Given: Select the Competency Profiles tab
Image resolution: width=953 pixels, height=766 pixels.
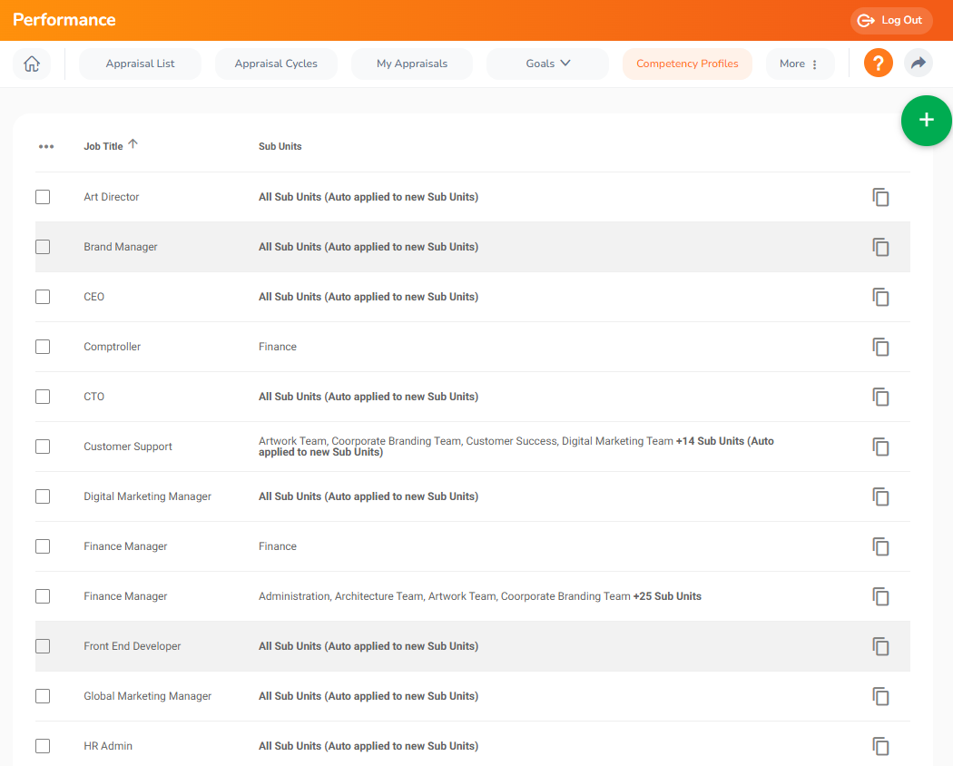Looking at the screenshot, I should click(687, 64).
